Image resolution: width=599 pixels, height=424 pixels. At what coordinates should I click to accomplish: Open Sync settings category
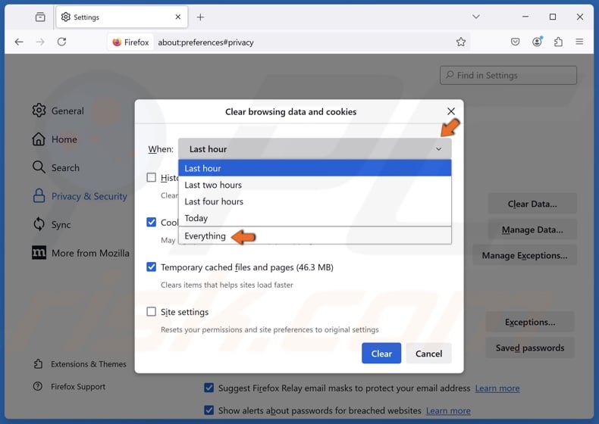pyautogui.click(x=52, y=224)
